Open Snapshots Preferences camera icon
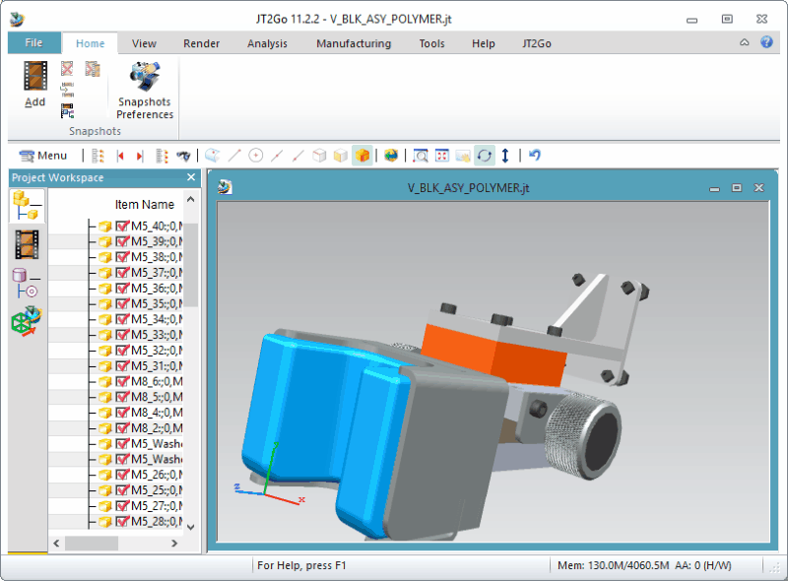788x581 pixels. coord(145,77)
